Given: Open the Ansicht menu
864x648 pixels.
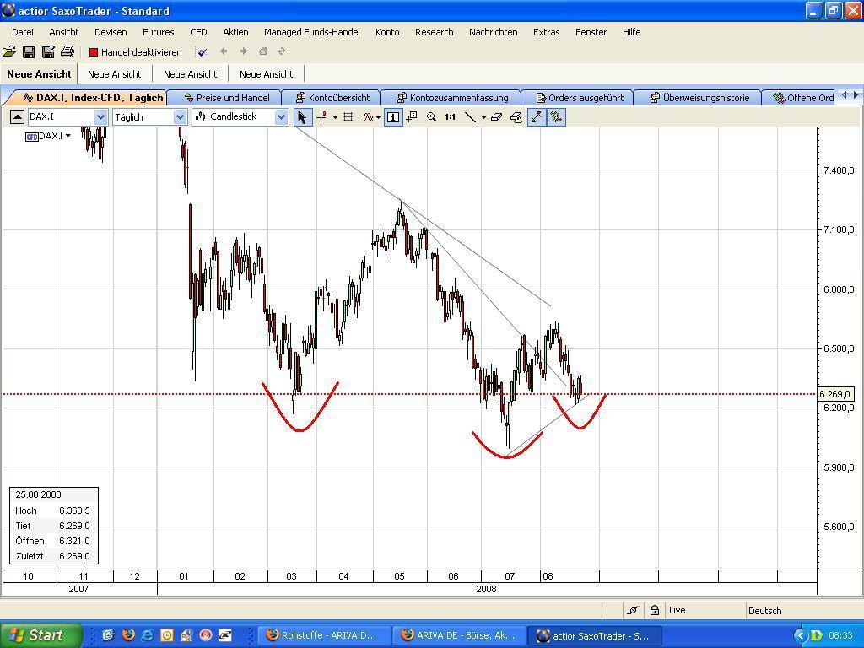Looking at the screenshot, I should pos(64,32).
